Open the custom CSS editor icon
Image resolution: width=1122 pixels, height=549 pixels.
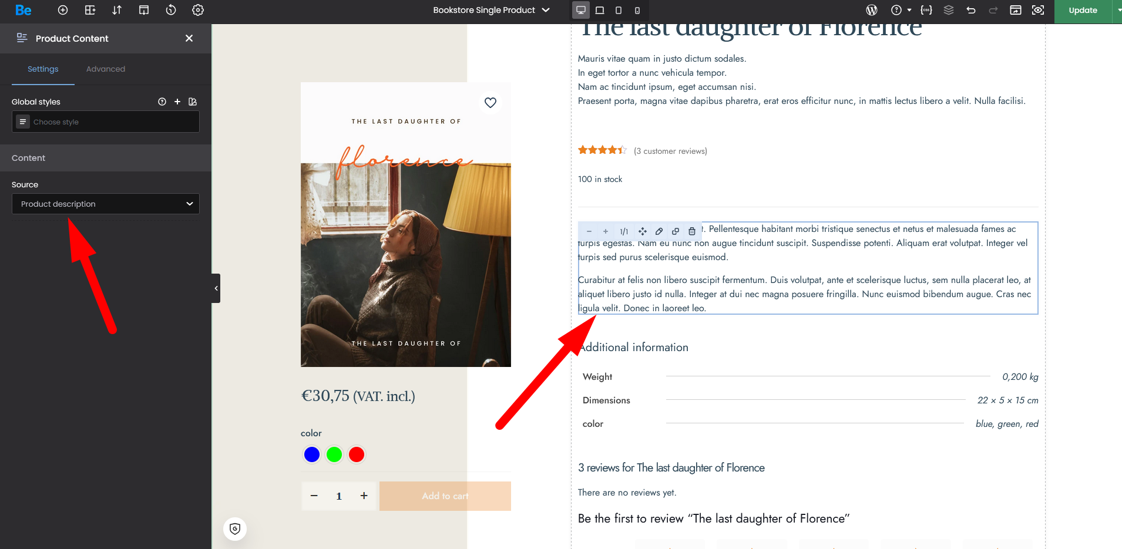click(x=926, y=10)
